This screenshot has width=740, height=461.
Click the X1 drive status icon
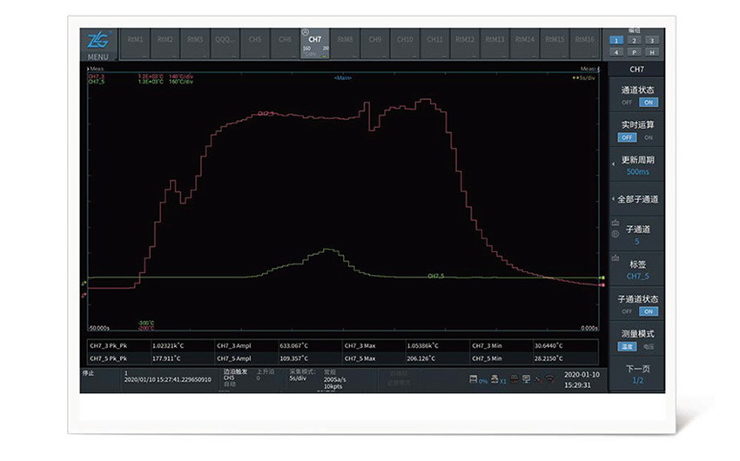tap(498, 379)
